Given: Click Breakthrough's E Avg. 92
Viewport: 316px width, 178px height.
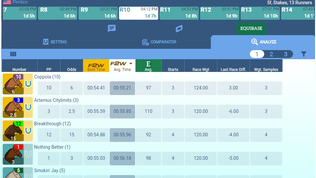Looking at the screenshot, I should [x=149, y=135].
